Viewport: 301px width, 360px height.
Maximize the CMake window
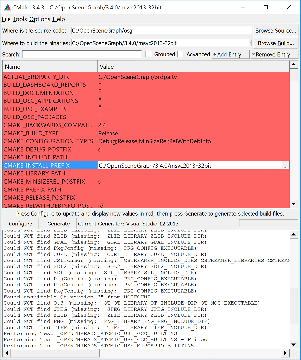[x=266, y=7]
